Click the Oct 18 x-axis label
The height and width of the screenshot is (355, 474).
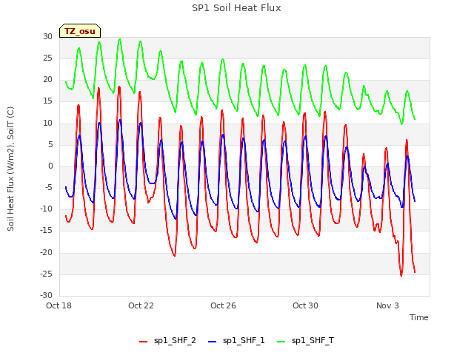pyautogui.click(x=59, y=305)
